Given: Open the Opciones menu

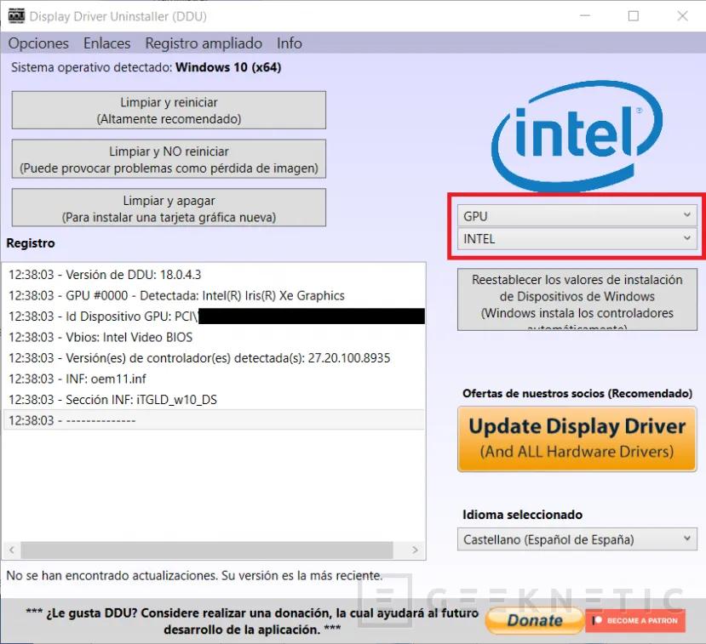Looking at the screenshot, I should 38,43.
